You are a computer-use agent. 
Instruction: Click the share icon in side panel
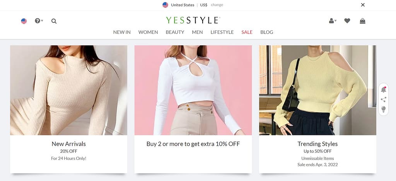pos(383,100)
